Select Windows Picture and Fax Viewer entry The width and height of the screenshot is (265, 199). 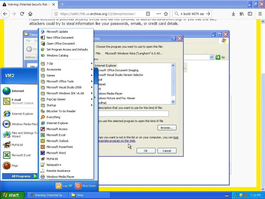[117, 98]
